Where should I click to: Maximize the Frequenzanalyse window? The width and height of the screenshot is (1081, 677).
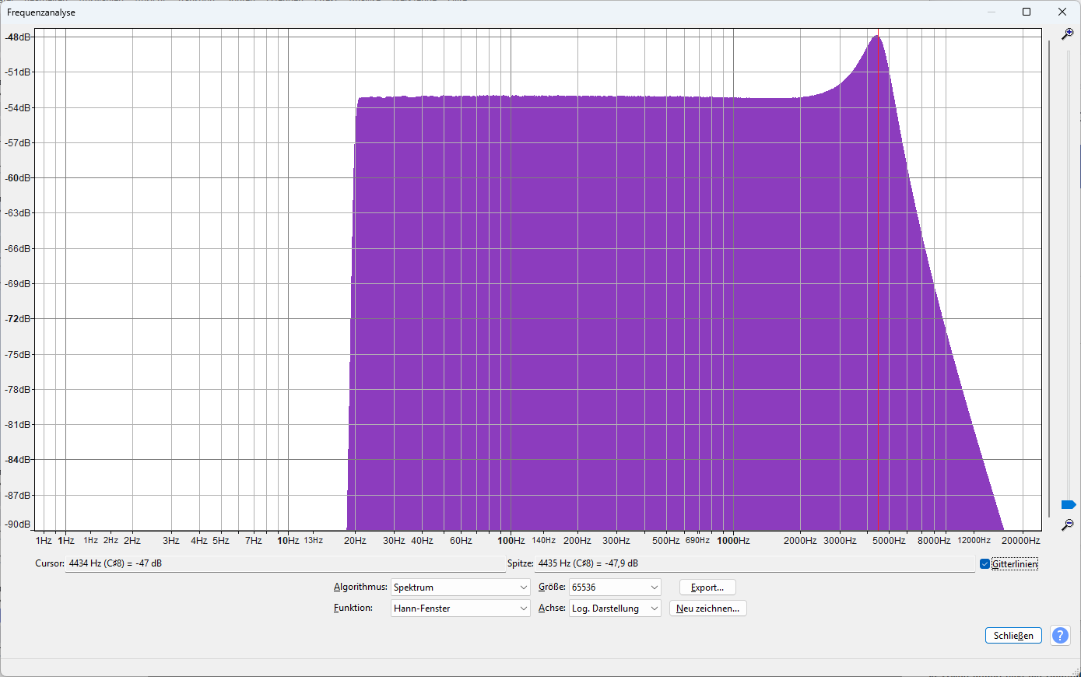click(x=1027, y=12)
